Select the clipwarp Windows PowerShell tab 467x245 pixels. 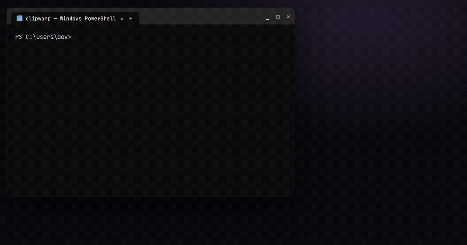click(x=75, y=19)
